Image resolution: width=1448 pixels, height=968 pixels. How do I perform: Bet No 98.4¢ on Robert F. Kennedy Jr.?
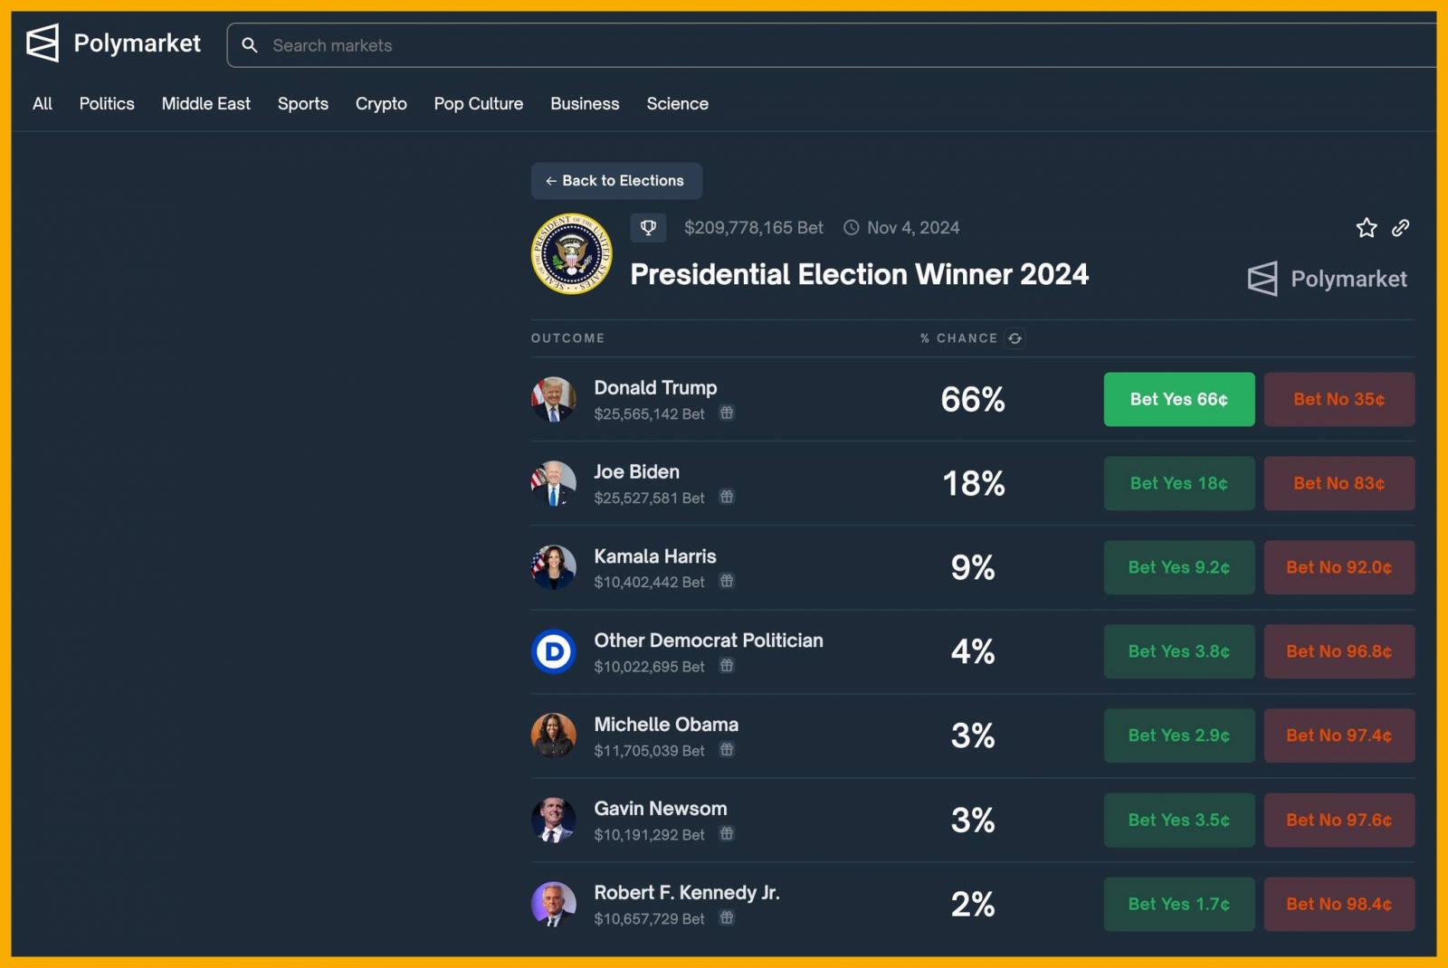tap(1338, 904)
